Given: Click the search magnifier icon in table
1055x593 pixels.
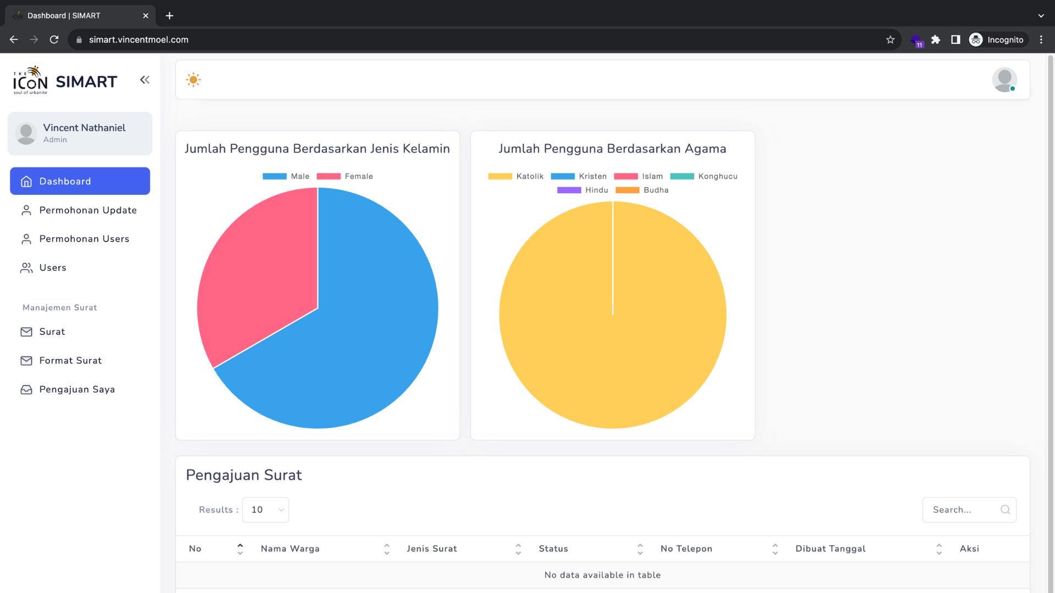Looking at the screenshot, I should [x=1005, y=510].
